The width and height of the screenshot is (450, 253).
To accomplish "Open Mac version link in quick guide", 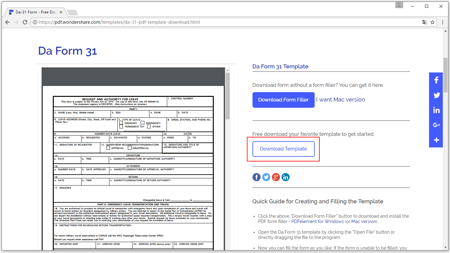I will coord(364,221).
